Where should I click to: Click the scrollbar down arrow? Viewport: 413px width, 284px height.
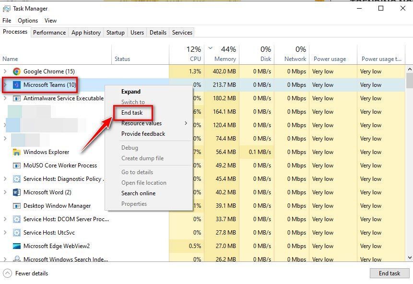(x=410, y=258)
